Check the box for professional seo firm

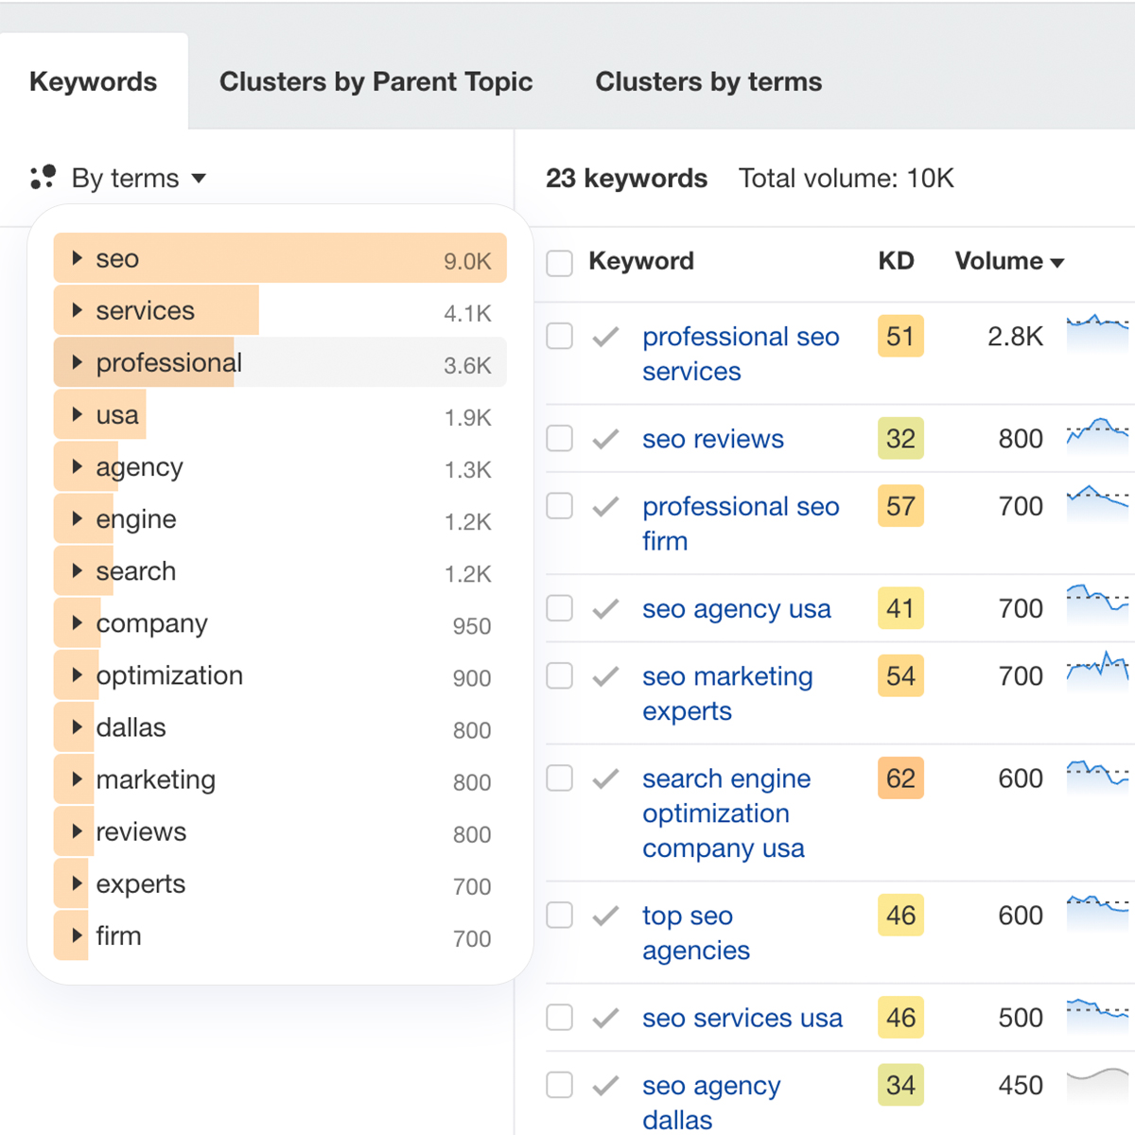[x=560, y=506]
